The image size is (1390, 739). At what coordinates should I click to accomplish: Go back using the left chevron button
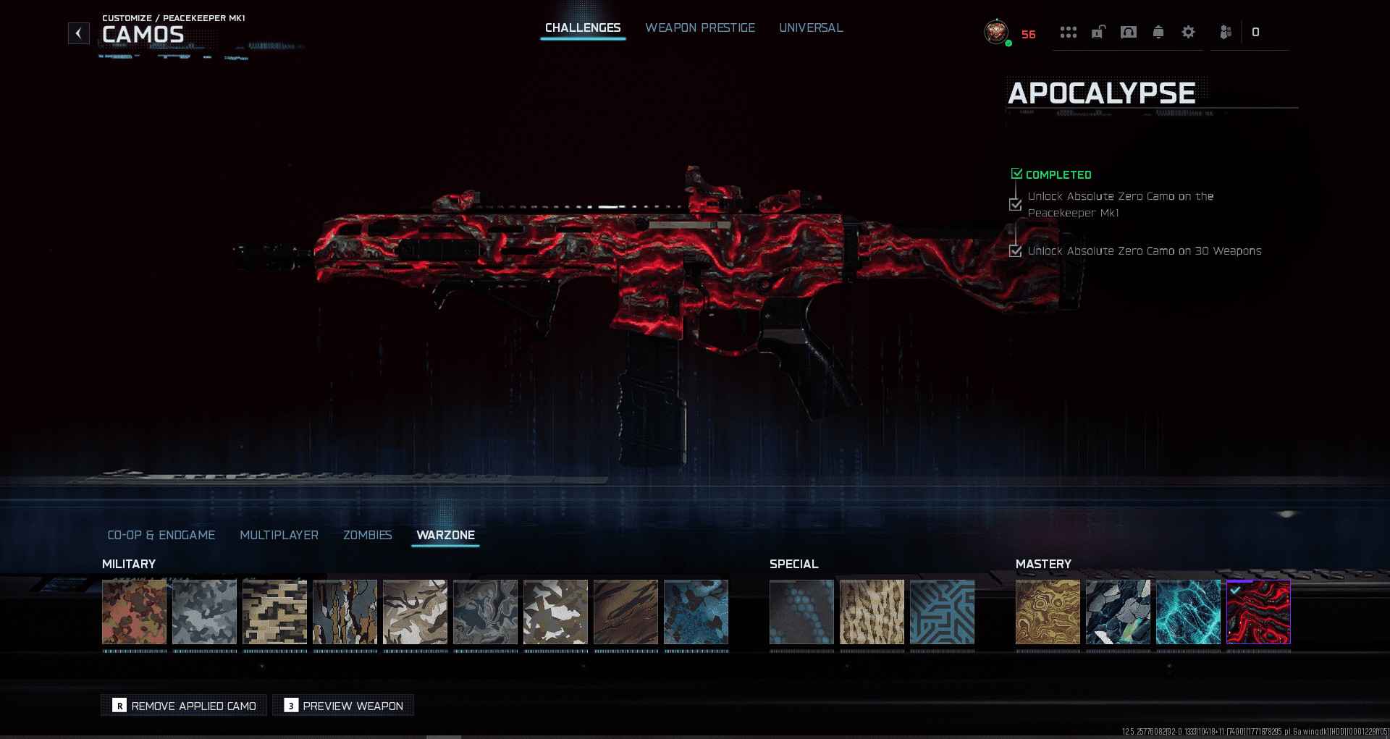(78, 33)
